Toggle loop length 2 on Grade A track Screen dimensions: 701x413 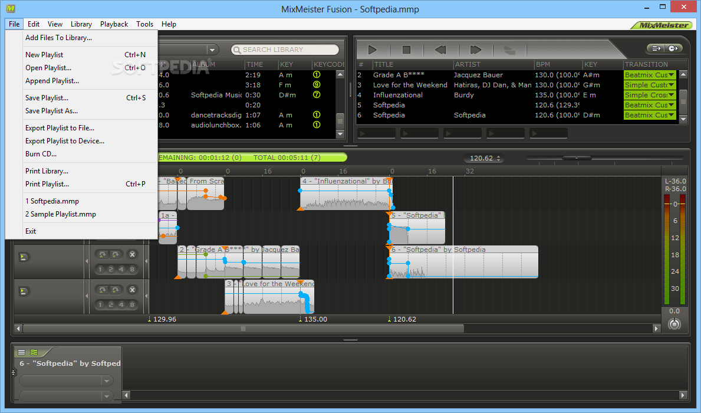point(111,270)
